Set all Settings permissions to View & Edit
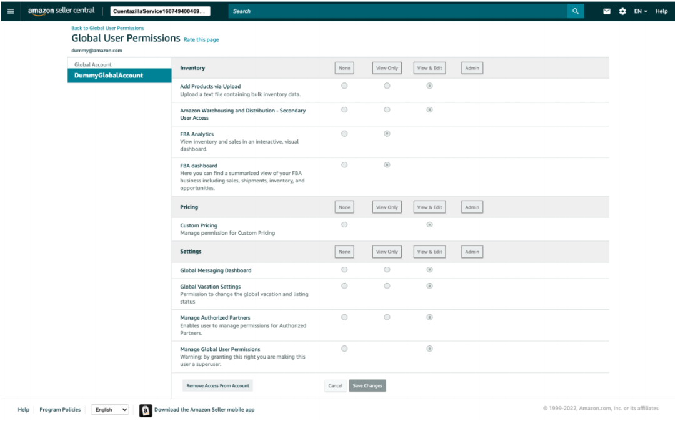This screenshot has height=426, width=675. click(x=429, y=252)
